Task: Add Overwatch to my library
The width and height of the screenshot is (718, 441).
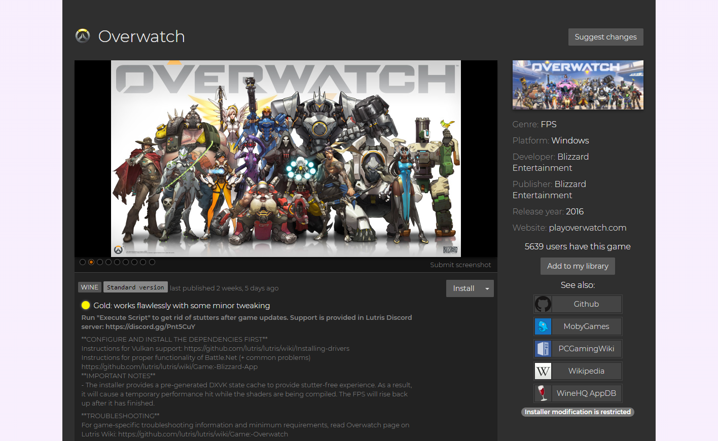Action: (578, 266)
